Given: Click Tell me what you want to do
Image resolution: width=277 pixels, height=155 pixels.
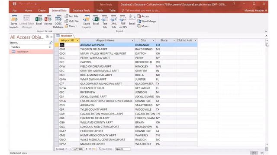Looking at the screenshot, I should click(x=141, y=10).
